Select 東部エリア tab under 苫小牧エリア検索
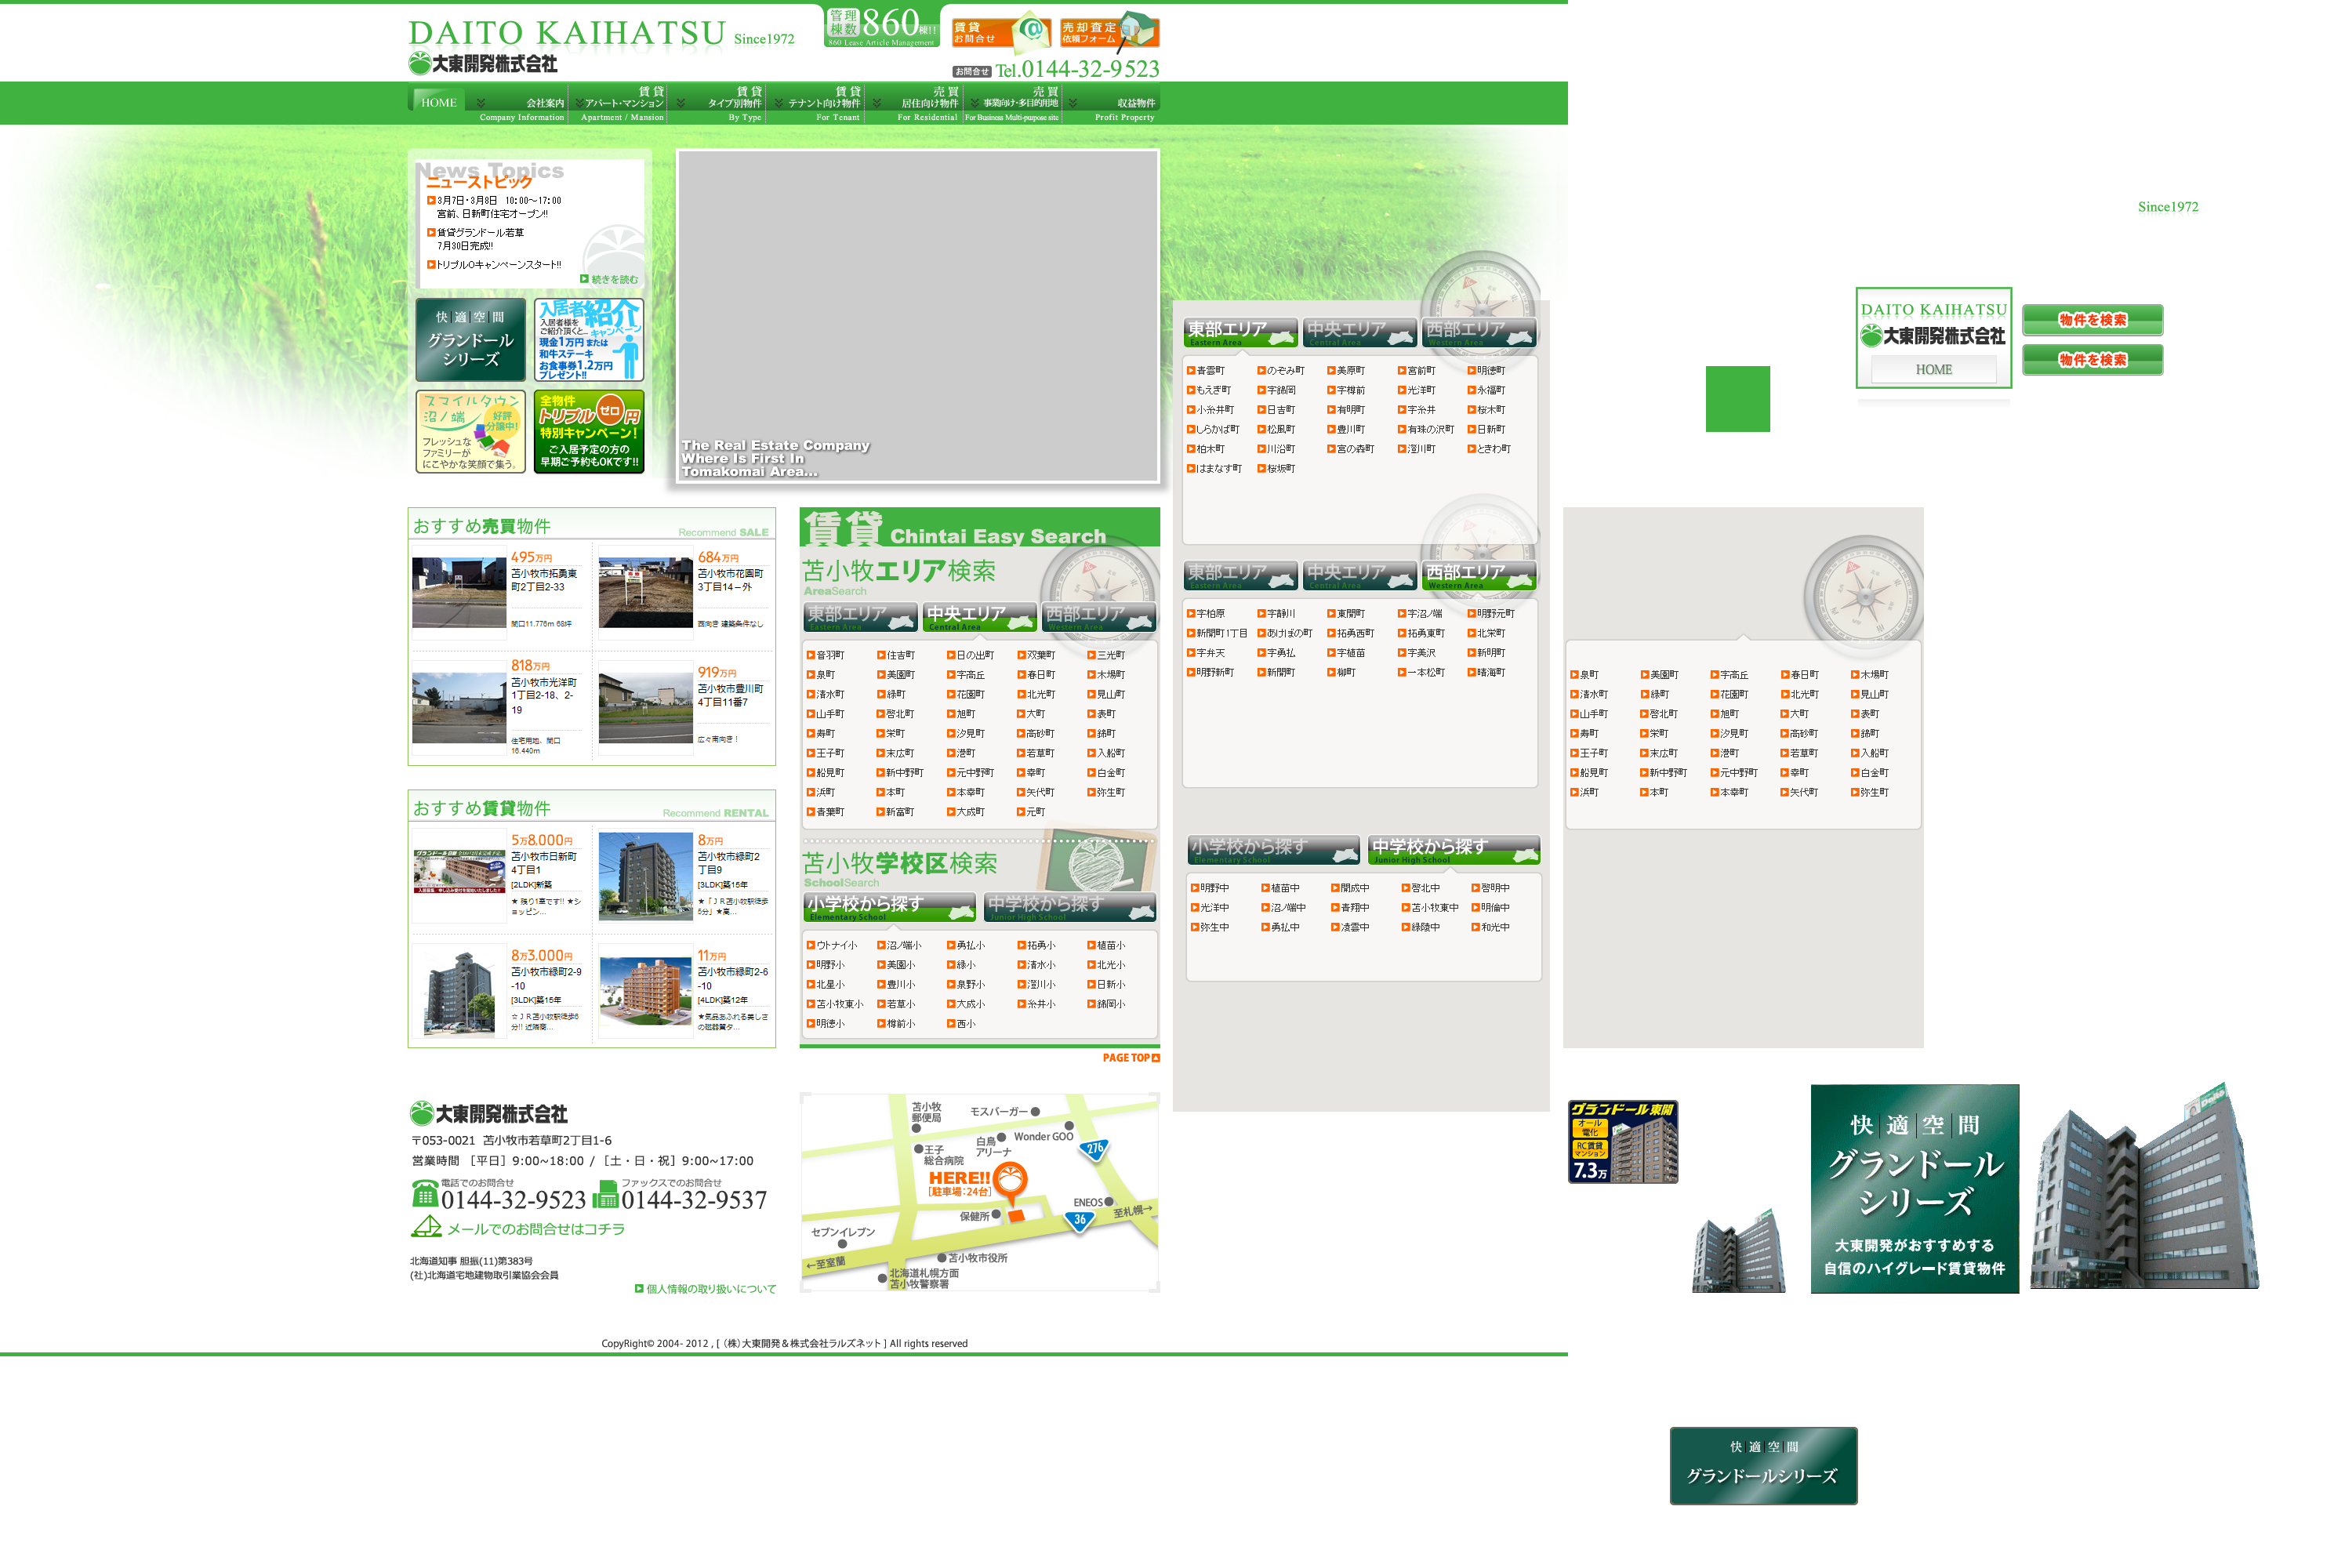The height and width of the screenshot is (1568, 2352). click(x=861, y=616)
